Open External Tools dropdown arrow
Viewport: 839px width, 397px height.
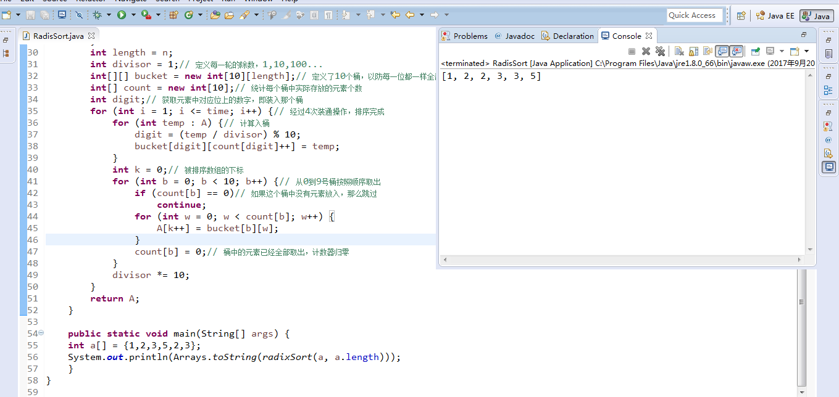pyautogui.click(x=158, y=15)
